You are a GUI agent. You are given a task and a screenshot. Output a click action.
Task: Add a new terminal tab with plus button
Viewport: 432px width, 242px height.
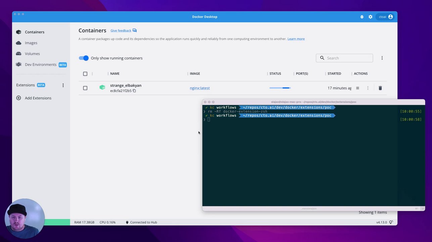(423, 209)
